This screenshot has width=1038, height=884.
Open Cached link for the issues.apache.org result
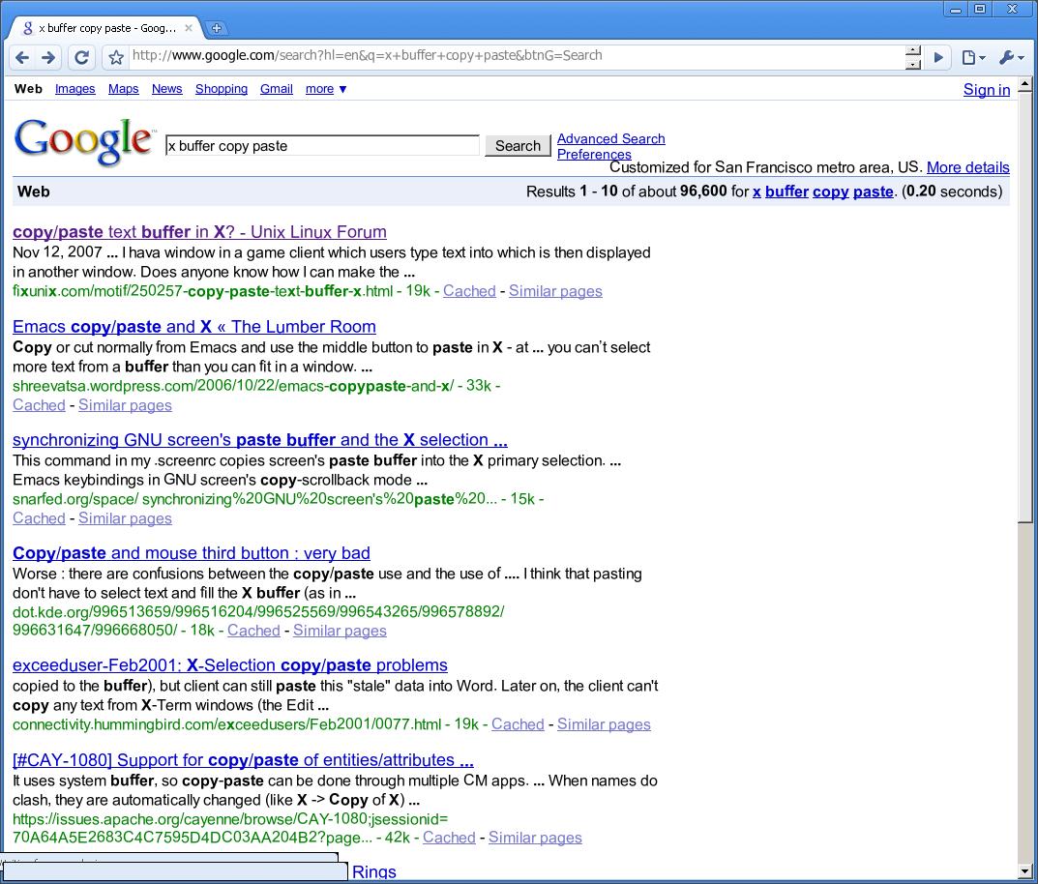click(449, 838)
